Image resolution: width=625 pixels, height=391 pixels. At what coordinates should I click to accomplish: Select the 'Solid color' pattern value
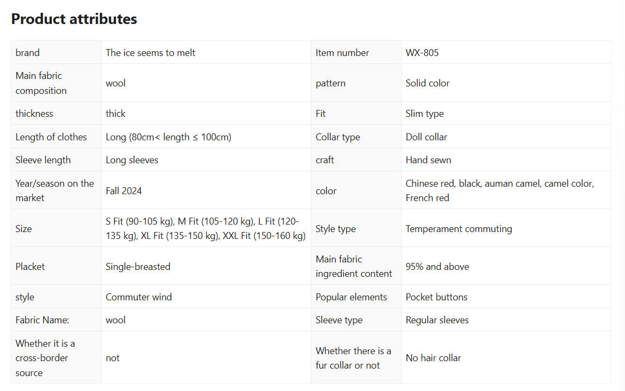[427, 83]
